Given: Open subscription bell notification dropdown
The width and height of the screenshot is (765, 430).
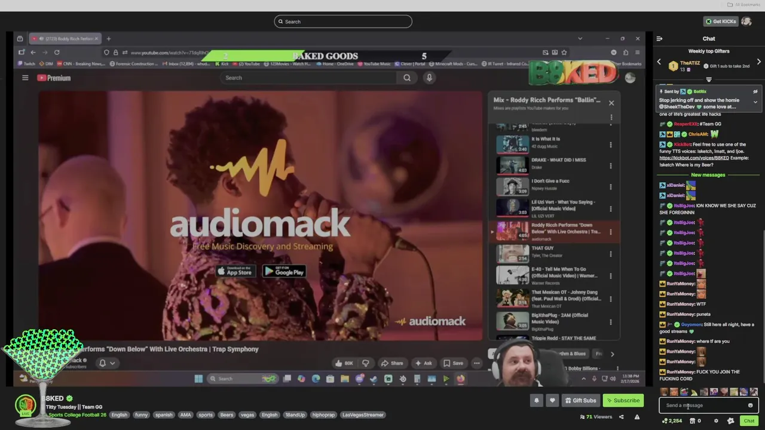Looking at the screenshot, I should (x=107, y=363).
